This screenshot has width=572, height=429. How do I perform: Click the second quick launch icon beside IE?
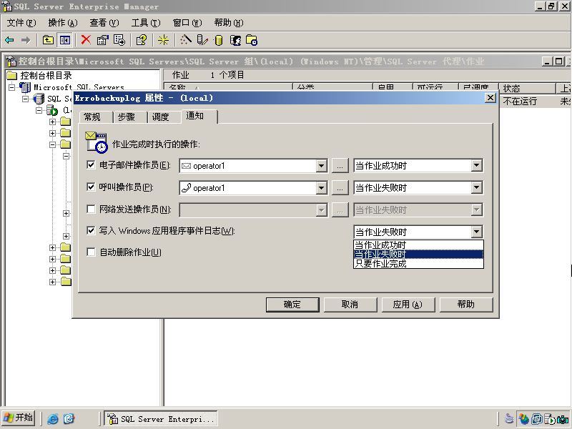pyautogui.click(x=69, y=419)
